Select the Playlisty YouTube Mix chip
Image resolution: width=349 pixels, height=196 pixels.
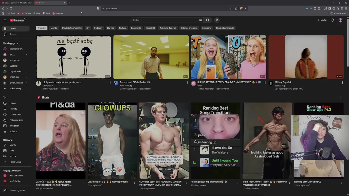coord(72,28)
